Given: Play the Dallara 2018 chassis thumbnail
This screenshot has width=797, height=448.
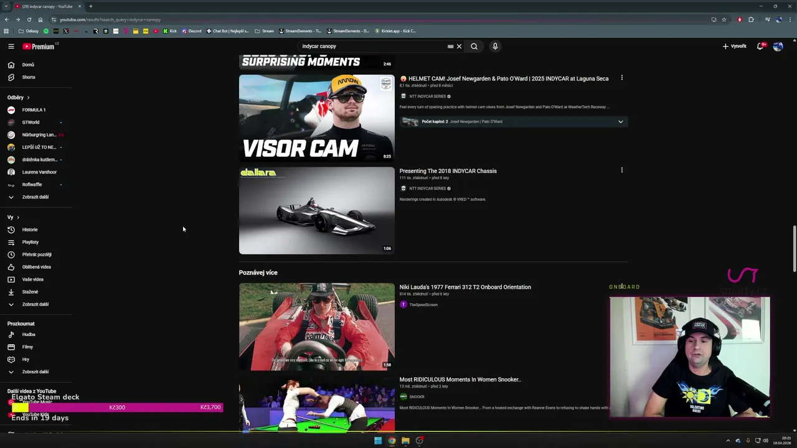Looking at the screenshot, I should coord(316,210).
